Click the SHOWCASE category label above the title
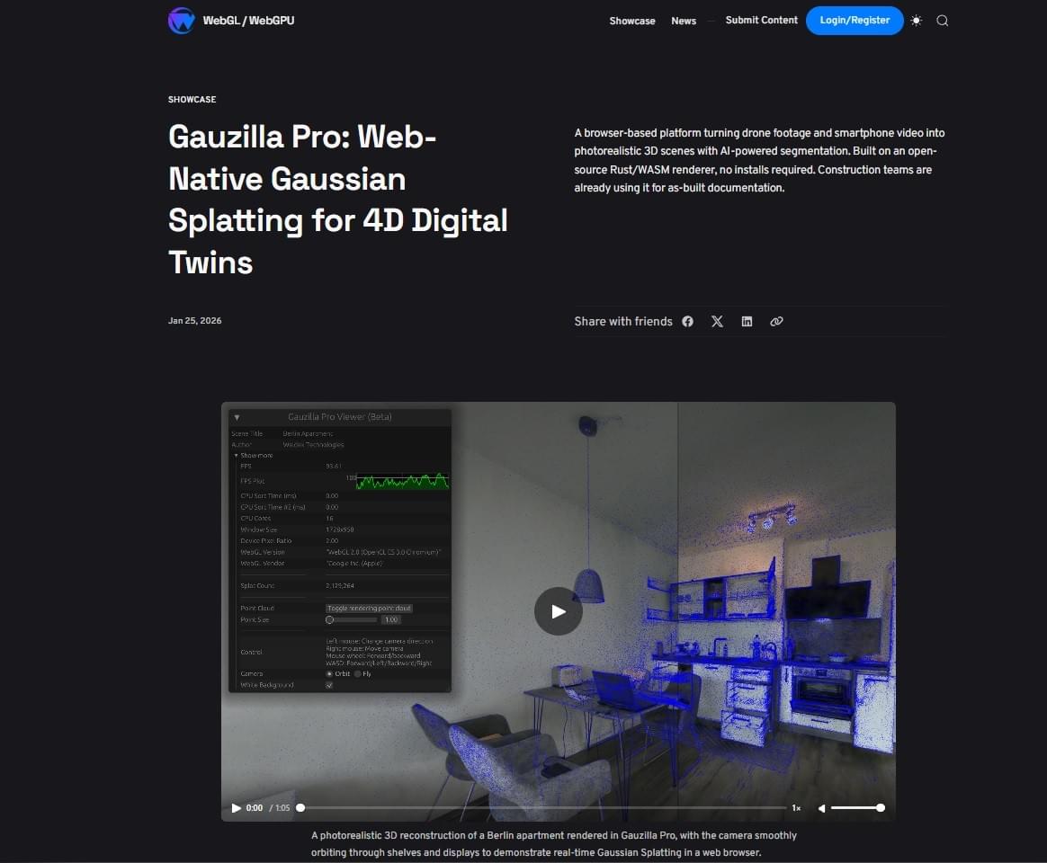1047x863 pixels. point(192,100)
